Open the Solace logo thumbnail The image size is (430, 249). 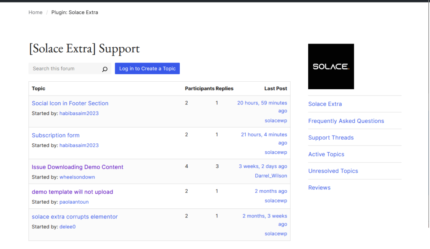tap(331, 67)
